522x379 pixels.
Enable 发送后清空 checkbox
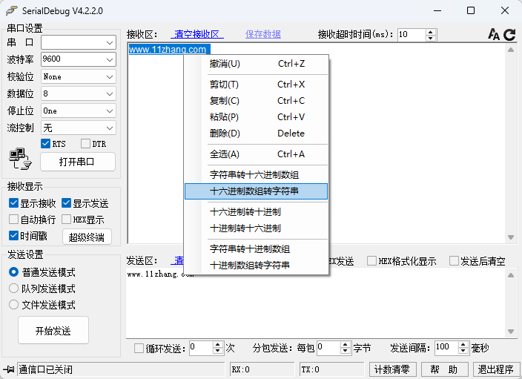(x=454, y=261)
